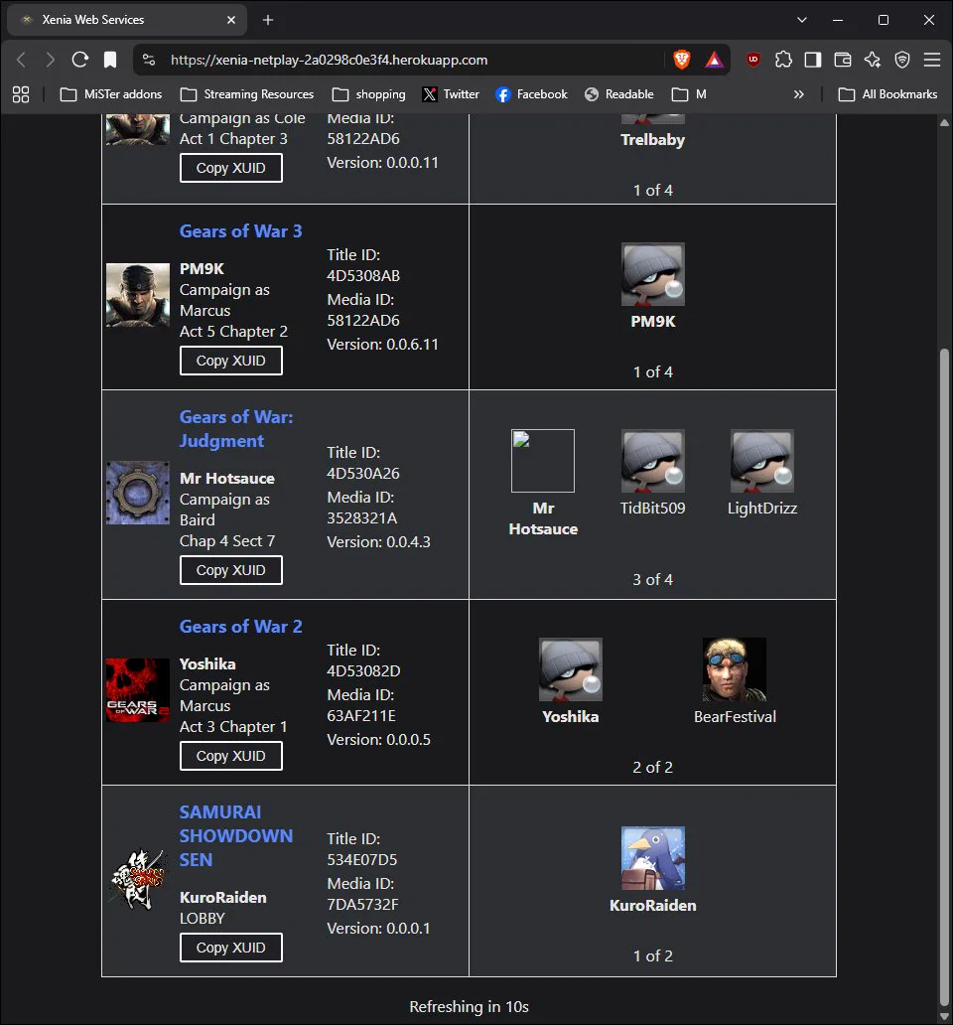This screenshot has width=953, height=1025.
Task: Reload the page with the refresh icon
Action: coord(79,61)
